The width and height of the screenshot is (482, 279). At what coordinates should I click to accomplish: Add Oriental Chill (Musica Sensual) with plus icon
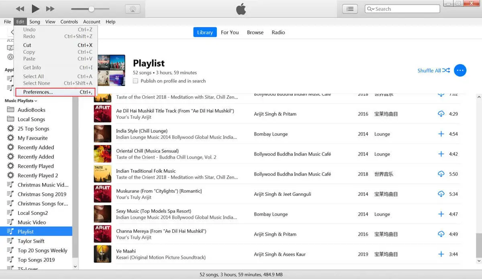coord(441,154)
